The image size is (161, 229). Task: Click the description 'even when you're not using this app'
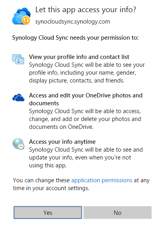86,158
